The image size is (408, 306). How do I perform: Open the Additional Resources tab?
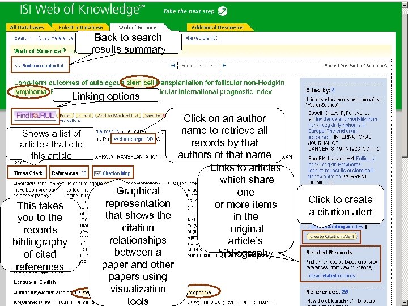(217, 27)
